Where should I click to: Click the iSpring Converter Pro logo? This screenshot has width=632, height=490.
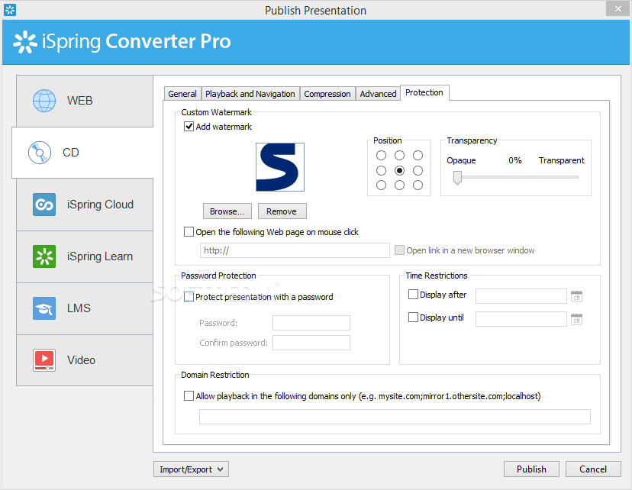[121, 42]
